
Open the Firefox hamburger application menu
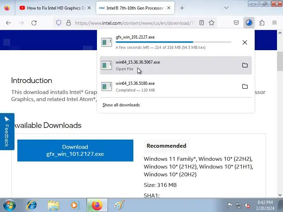(275, 23)
